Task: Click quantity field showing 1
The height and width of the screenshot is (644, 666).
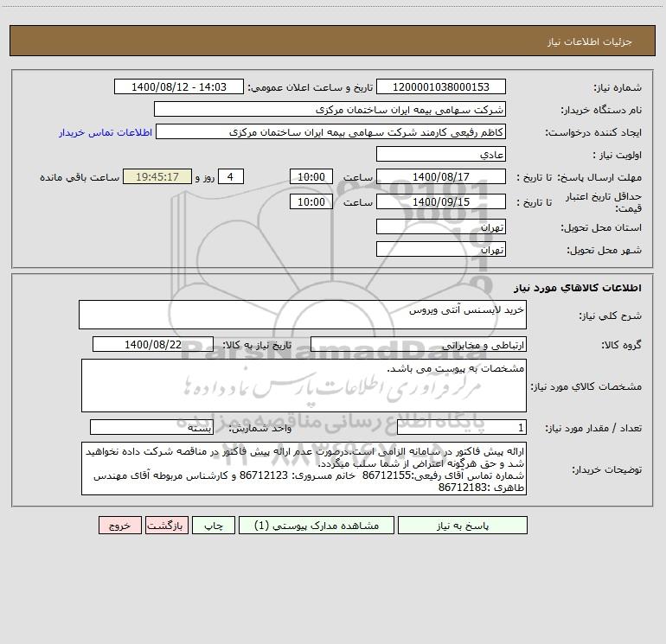Action: (462, 428)
